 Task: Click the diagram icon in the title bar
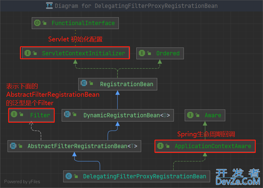pos(49,6)
